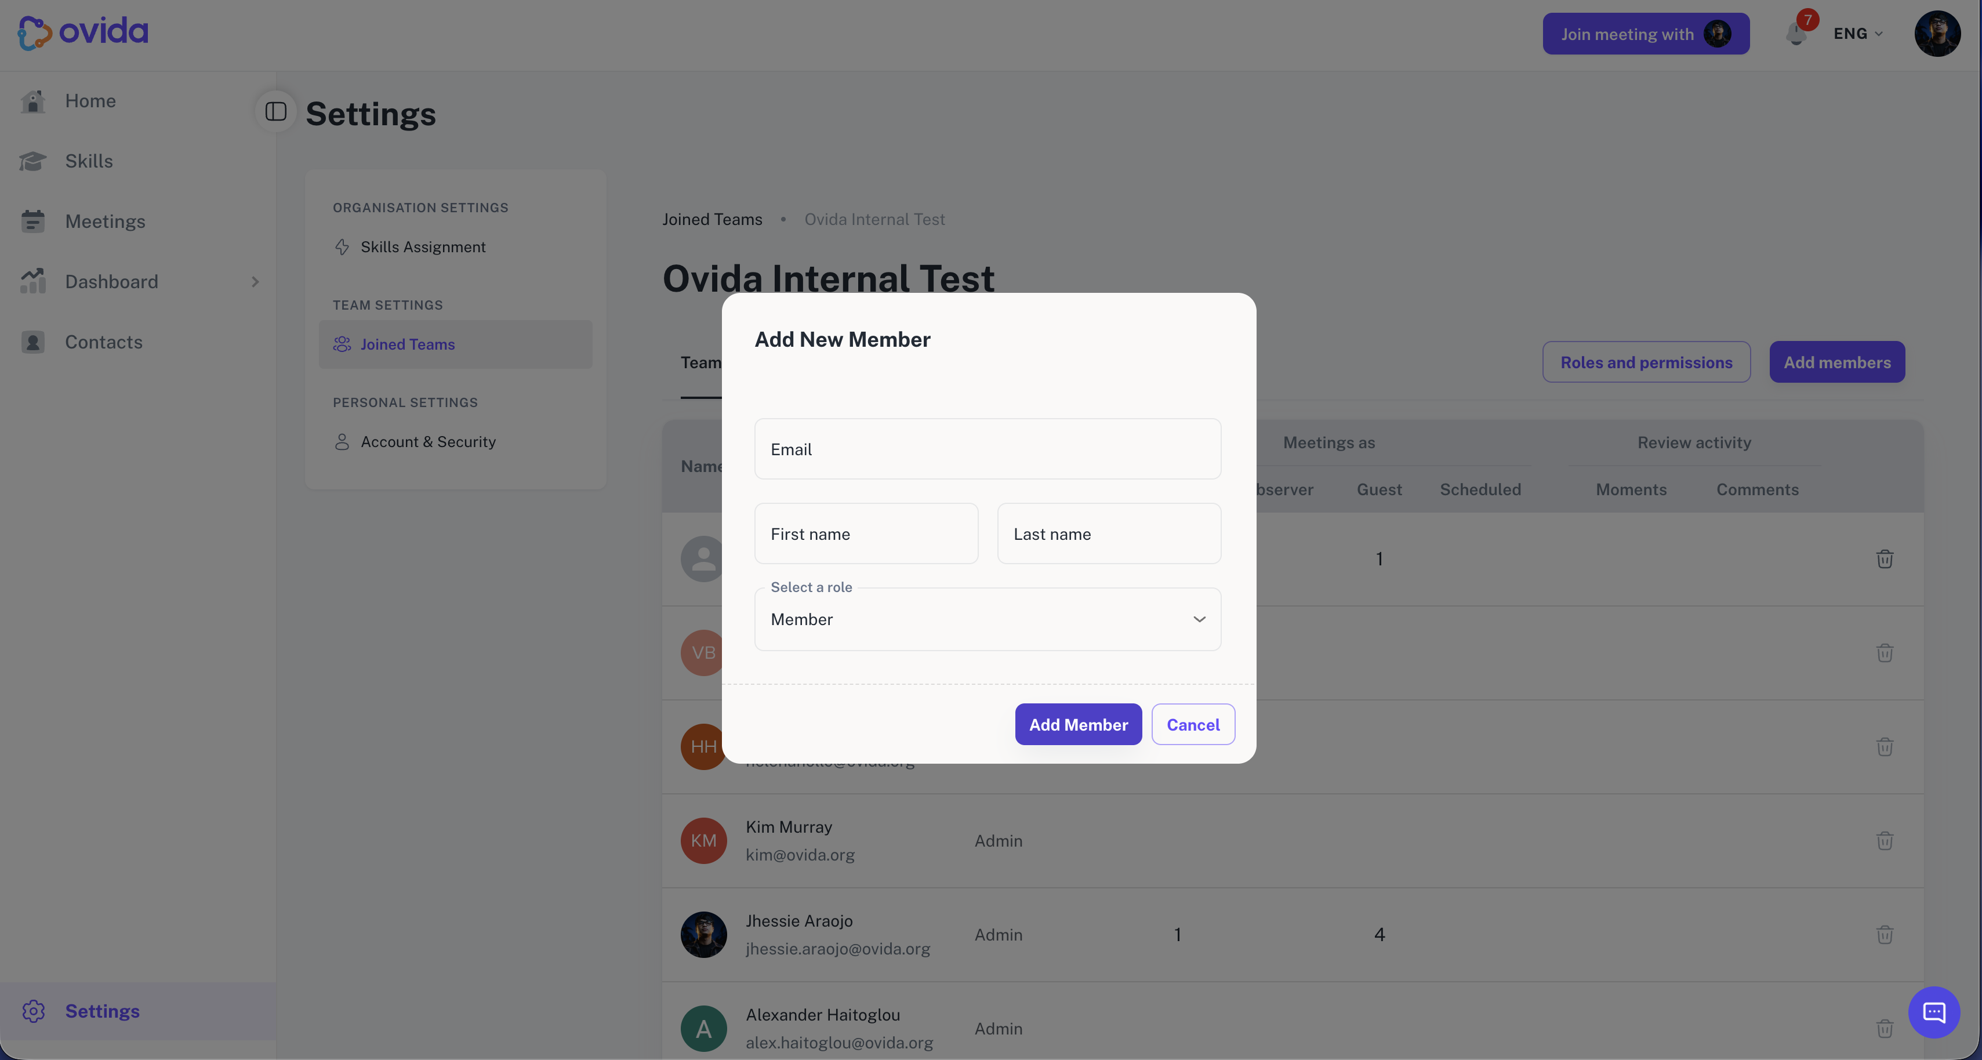Open the Contacts person icon
This screenshot has height=1060, width=1982.
click(33, 342)
